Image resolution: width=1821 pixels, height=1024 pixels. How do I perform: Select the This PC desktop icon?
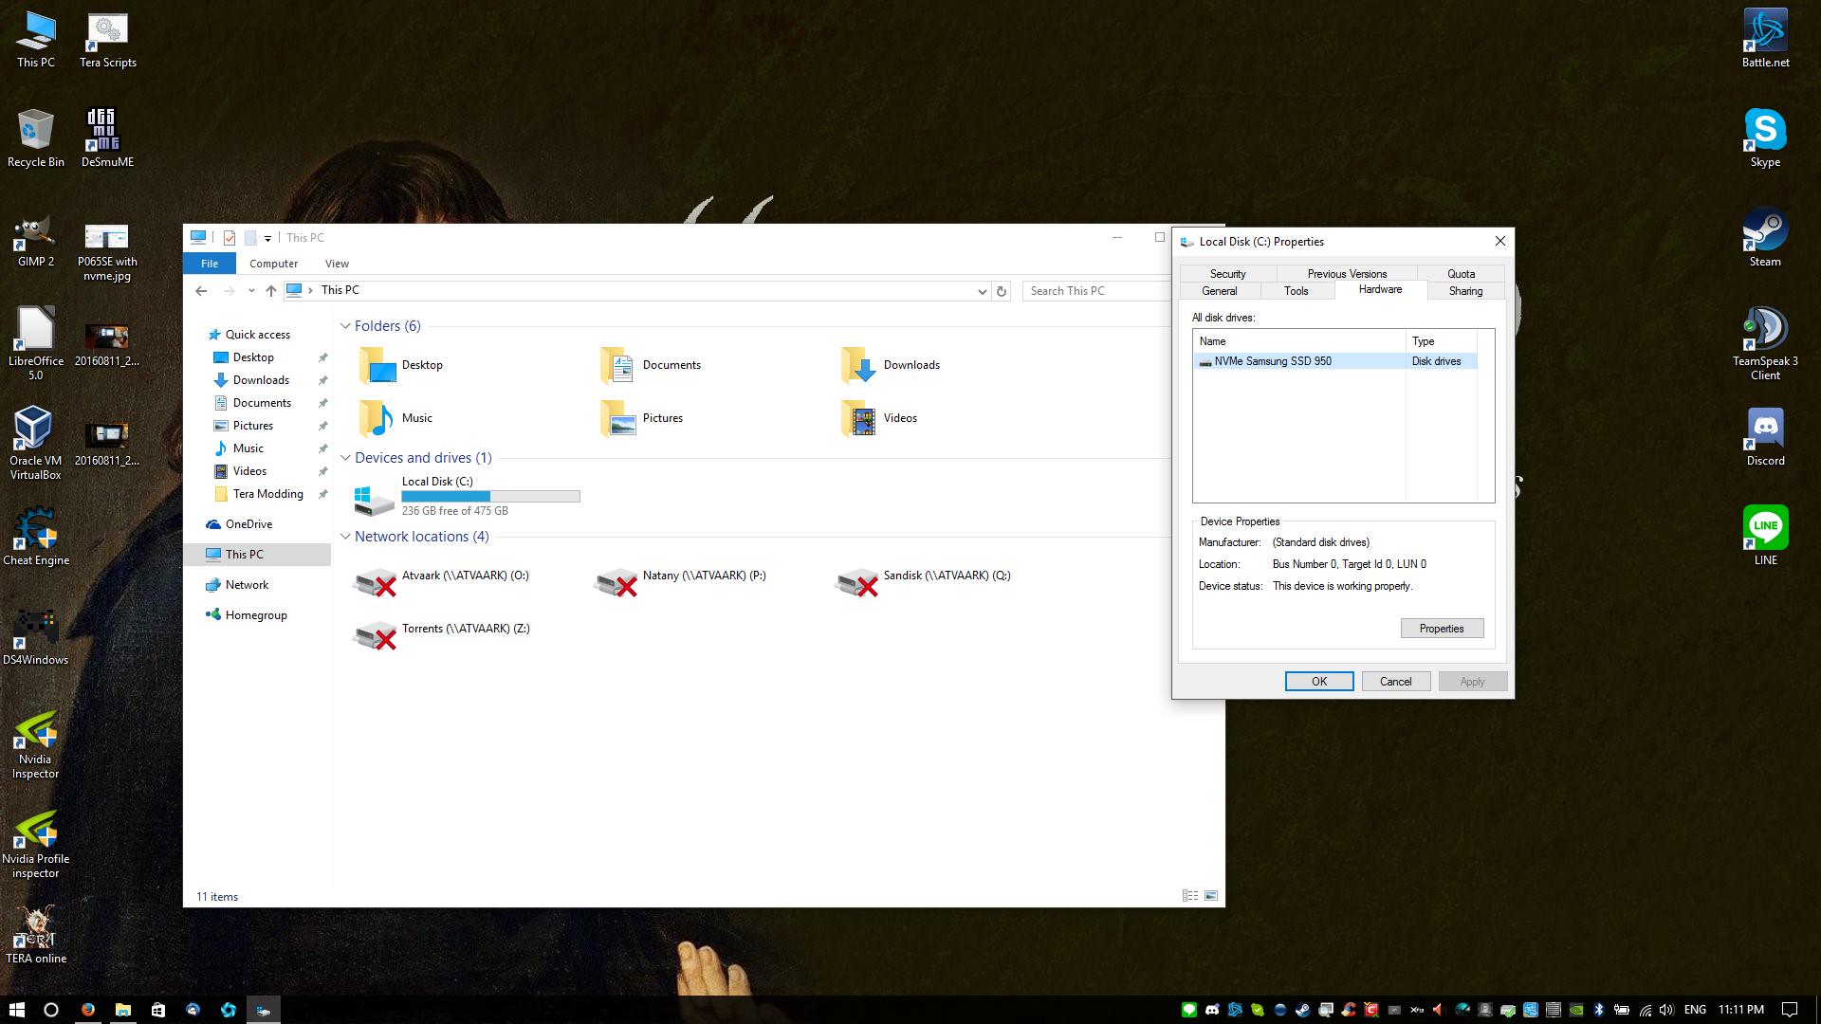[x=35, y=39]
